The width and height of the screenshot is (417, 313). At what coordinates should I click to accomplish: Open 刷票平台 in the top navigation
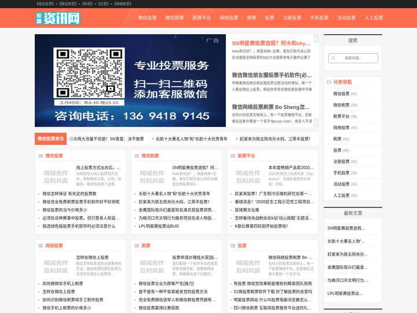(x=202, y=18)
